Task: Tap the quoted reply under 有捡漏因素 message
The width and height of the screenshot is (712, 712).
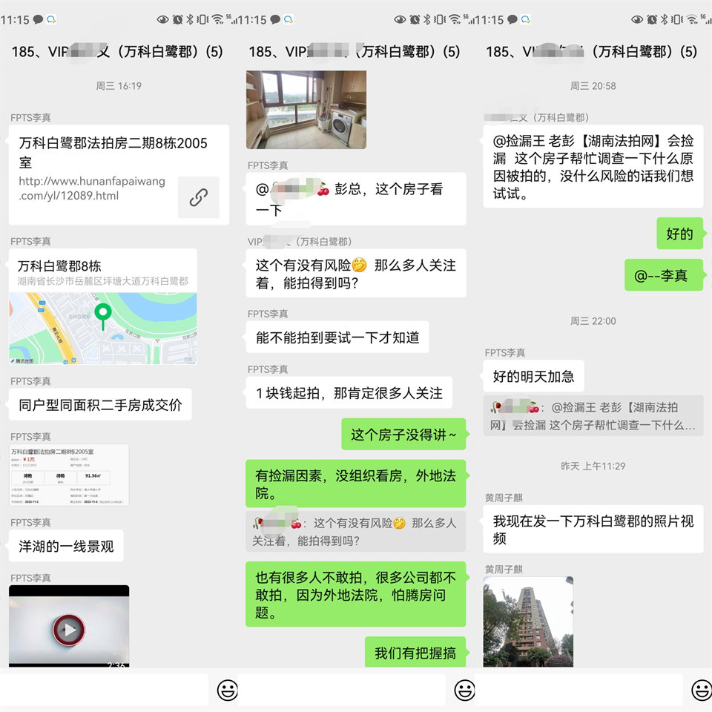Action: pyautogui.click(x=356, y=531)
